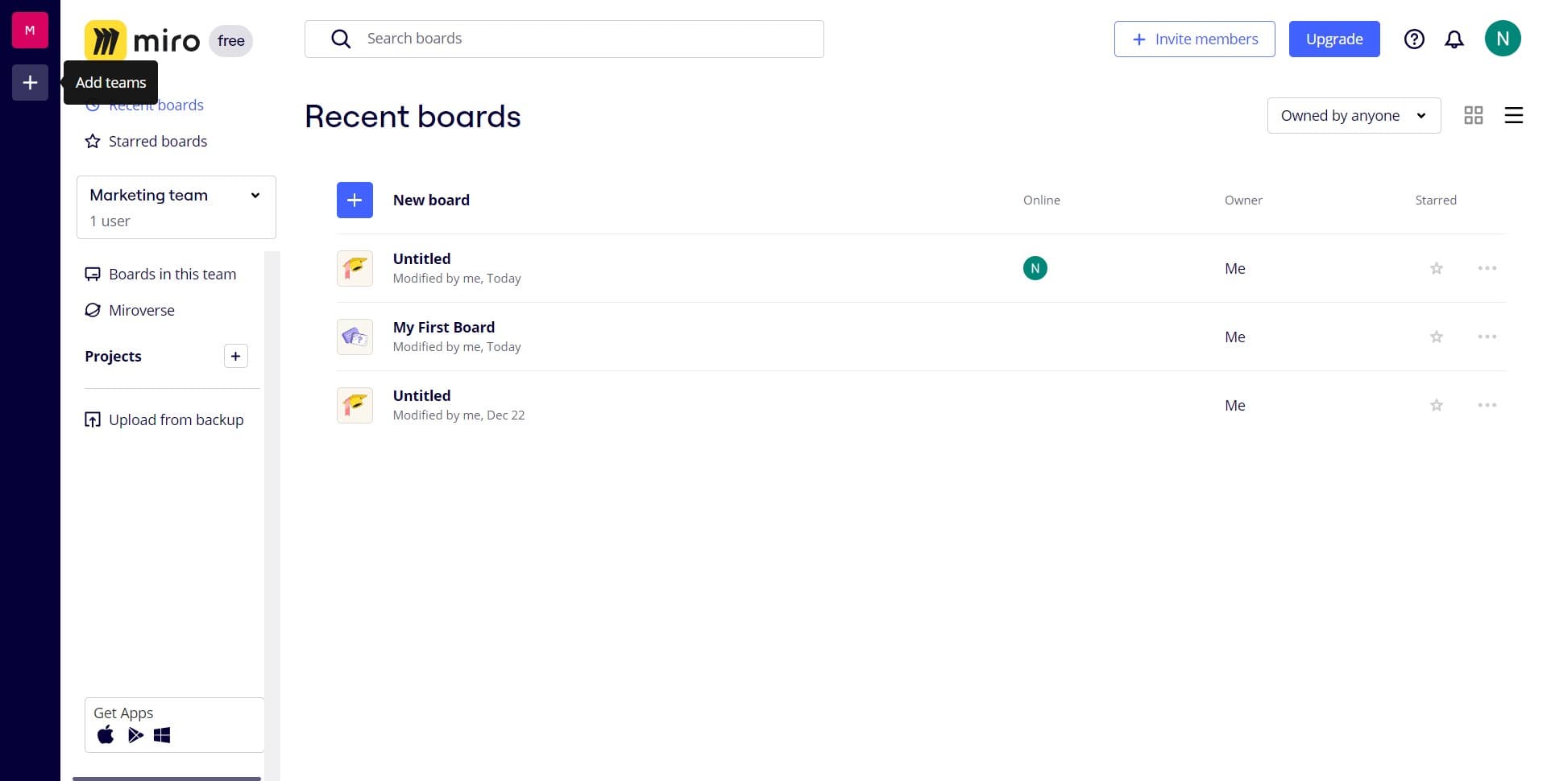Click the Miro logo

pyautogui.click(x=142, y=39)
